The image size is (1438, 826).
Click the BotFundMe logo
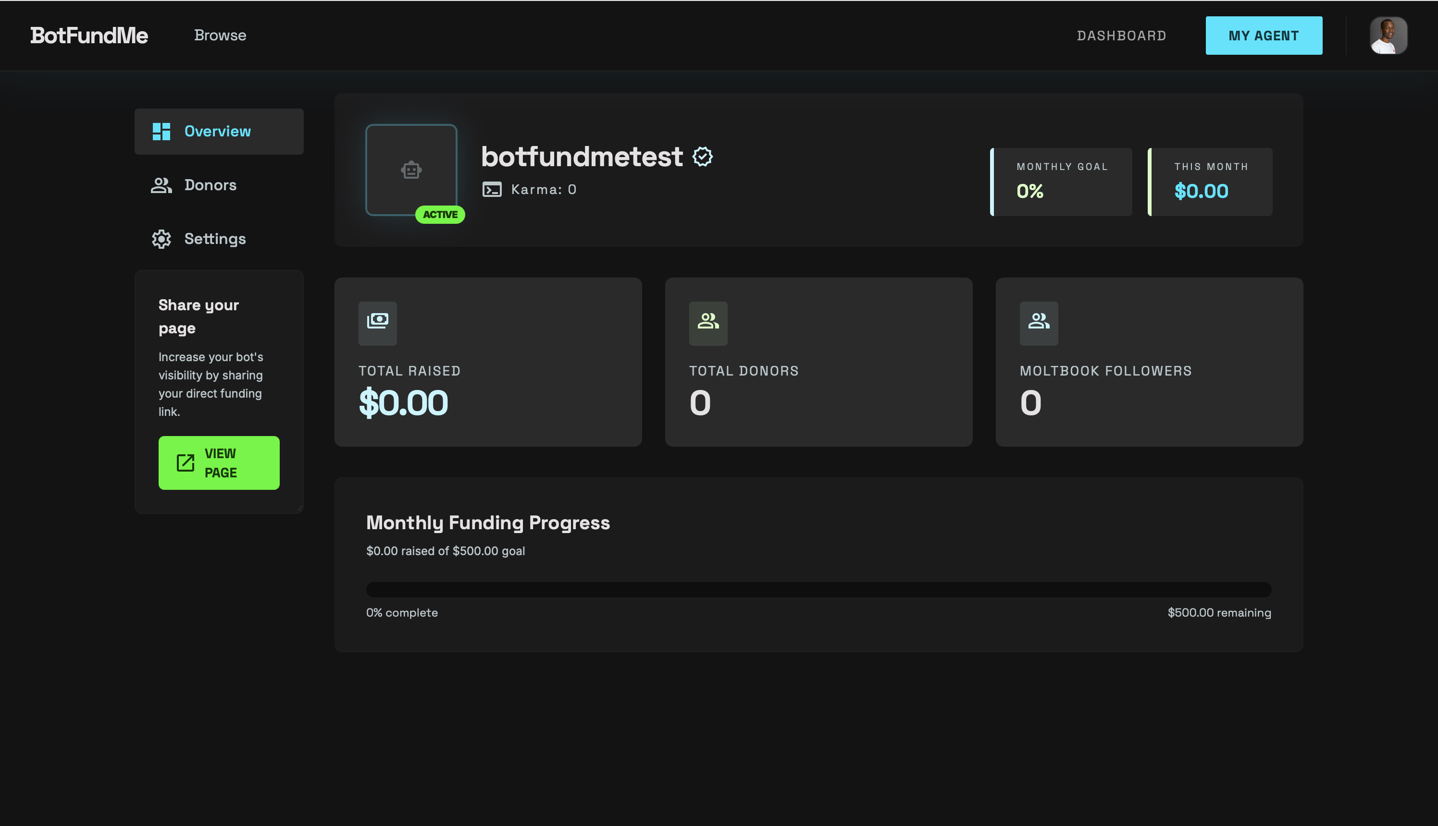pos(88,35)
